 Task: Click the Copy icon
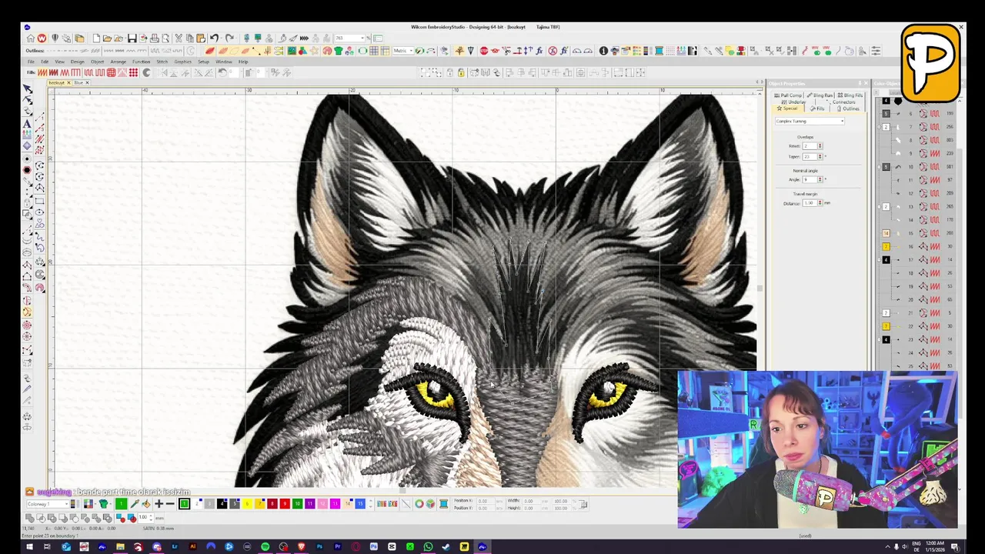point(190,38)
